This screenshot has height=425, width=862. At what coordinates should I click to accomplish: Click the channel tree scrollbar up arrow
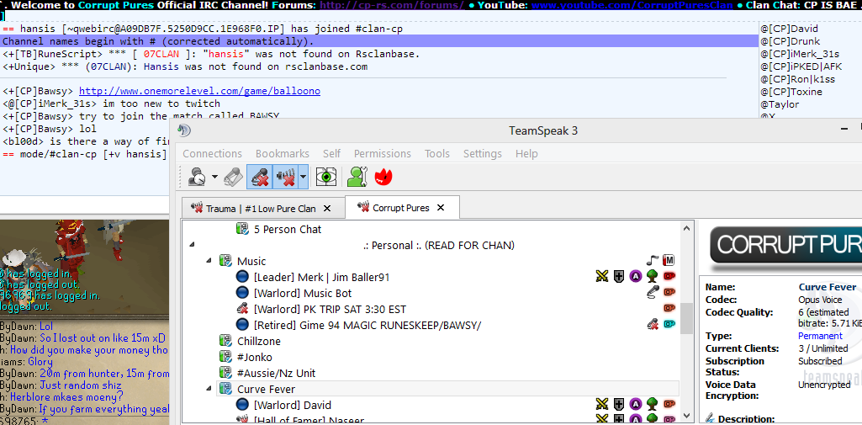[x=685, y=227]
